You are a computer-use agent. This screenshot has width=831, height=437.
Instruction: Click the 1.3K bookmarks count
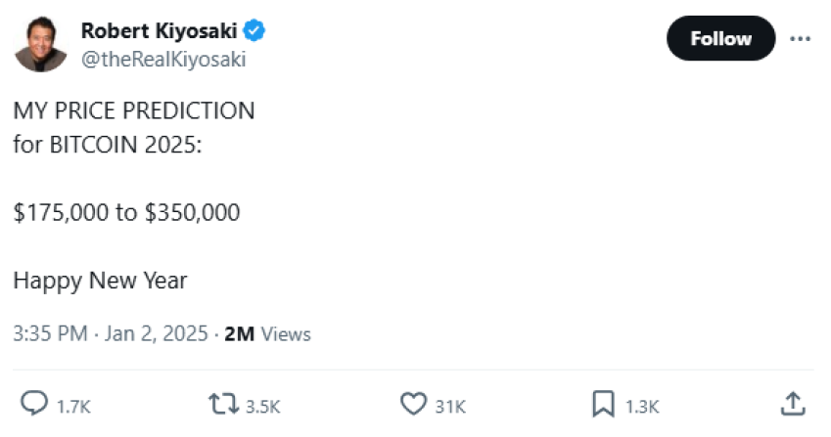point(642,405)
